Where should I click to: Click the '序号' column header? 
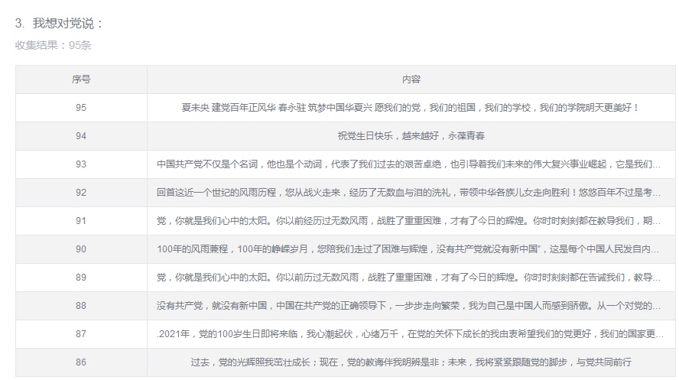tap(81, 80)
